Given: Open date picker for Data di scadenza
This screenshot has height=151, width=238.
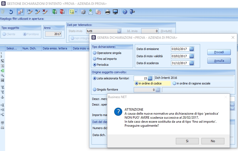Looking at the screenshot, I should [x=191, y=63].
